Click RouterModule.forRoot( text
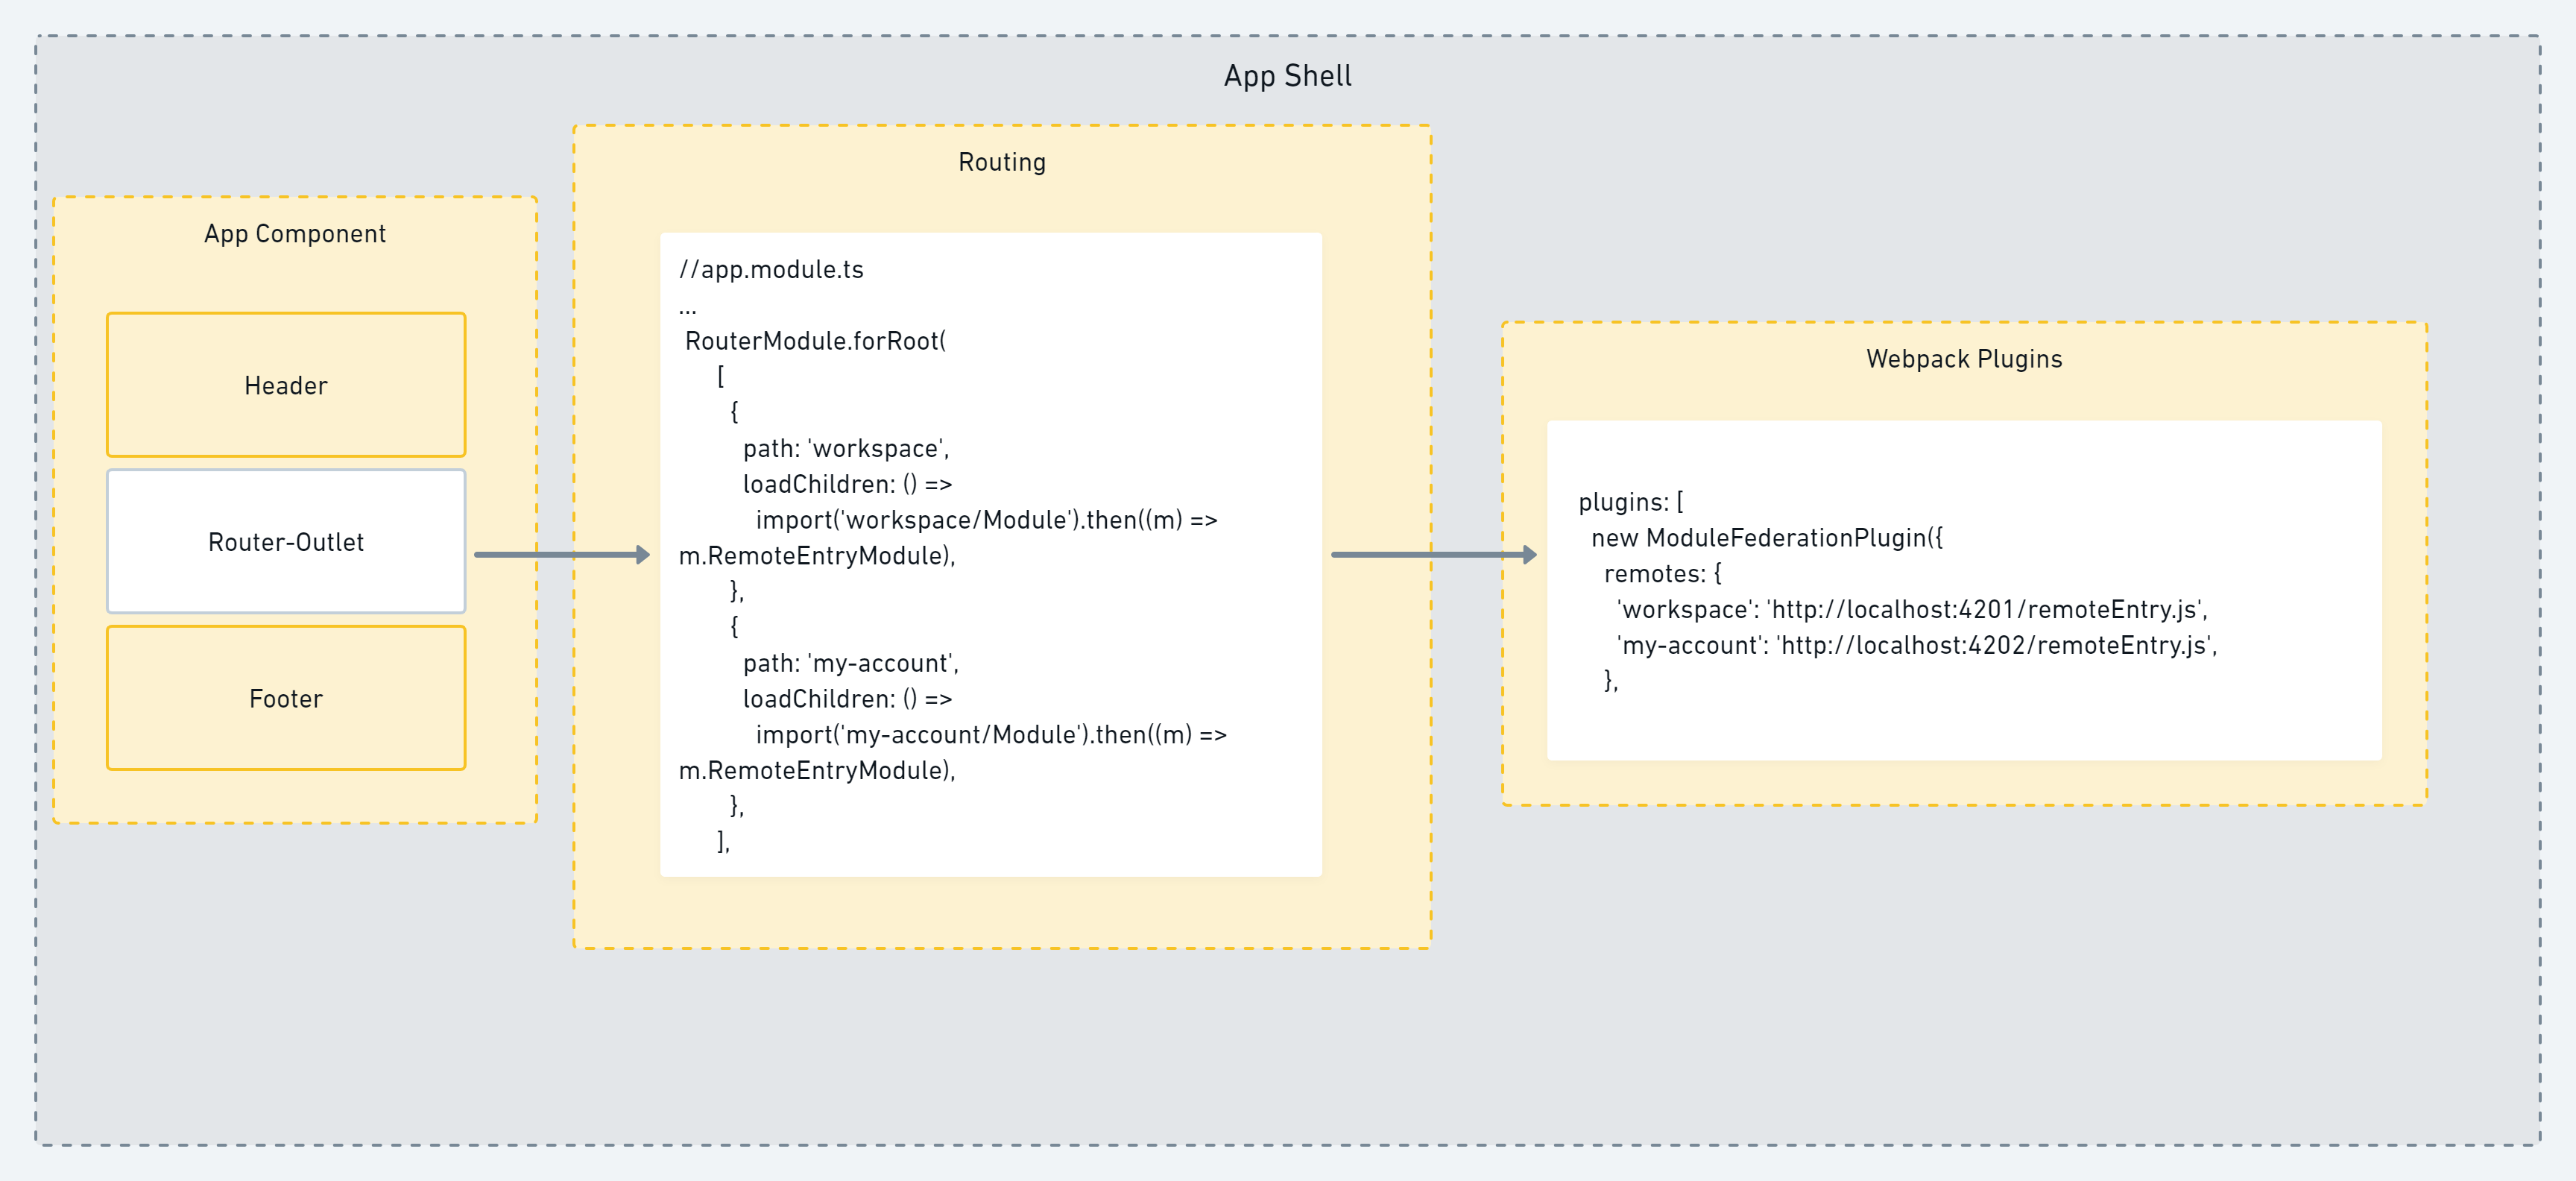The width and height of the screenshot is (2576, 1181). point(815,341)
